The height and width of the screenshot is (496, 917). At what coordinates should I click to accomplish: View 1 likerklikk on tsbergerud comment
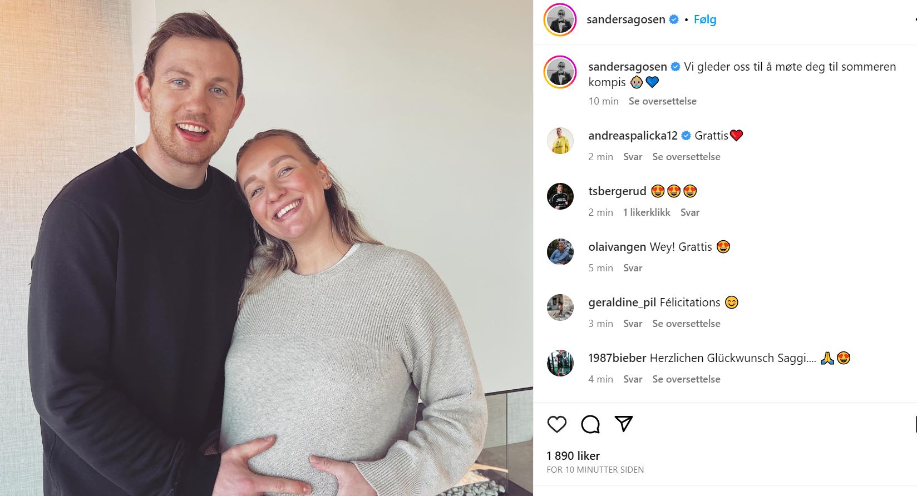point(647,212)
